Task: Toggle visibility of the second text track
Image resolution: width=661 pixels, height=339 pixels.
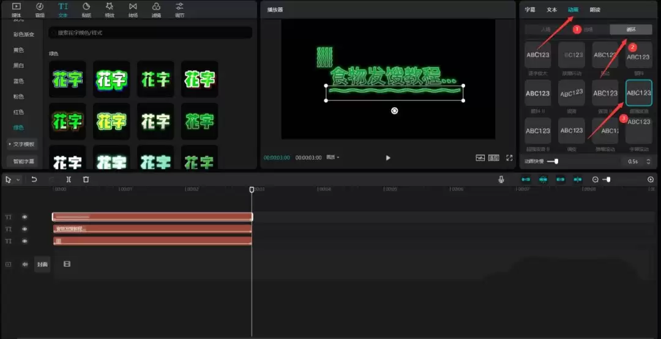Action: pos(25,229)
